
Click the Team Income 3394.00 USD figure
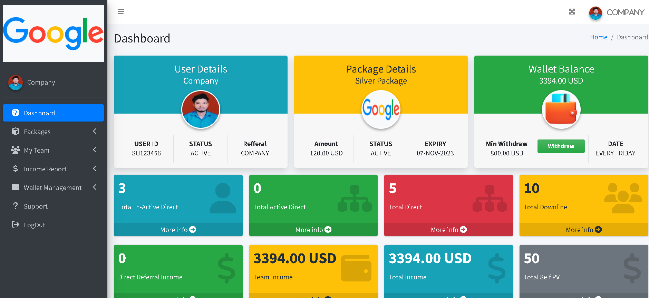click(x=295, y=258)
